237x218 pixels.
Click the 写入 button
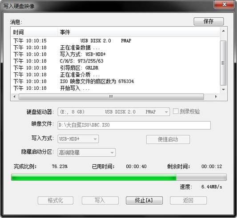100,201
